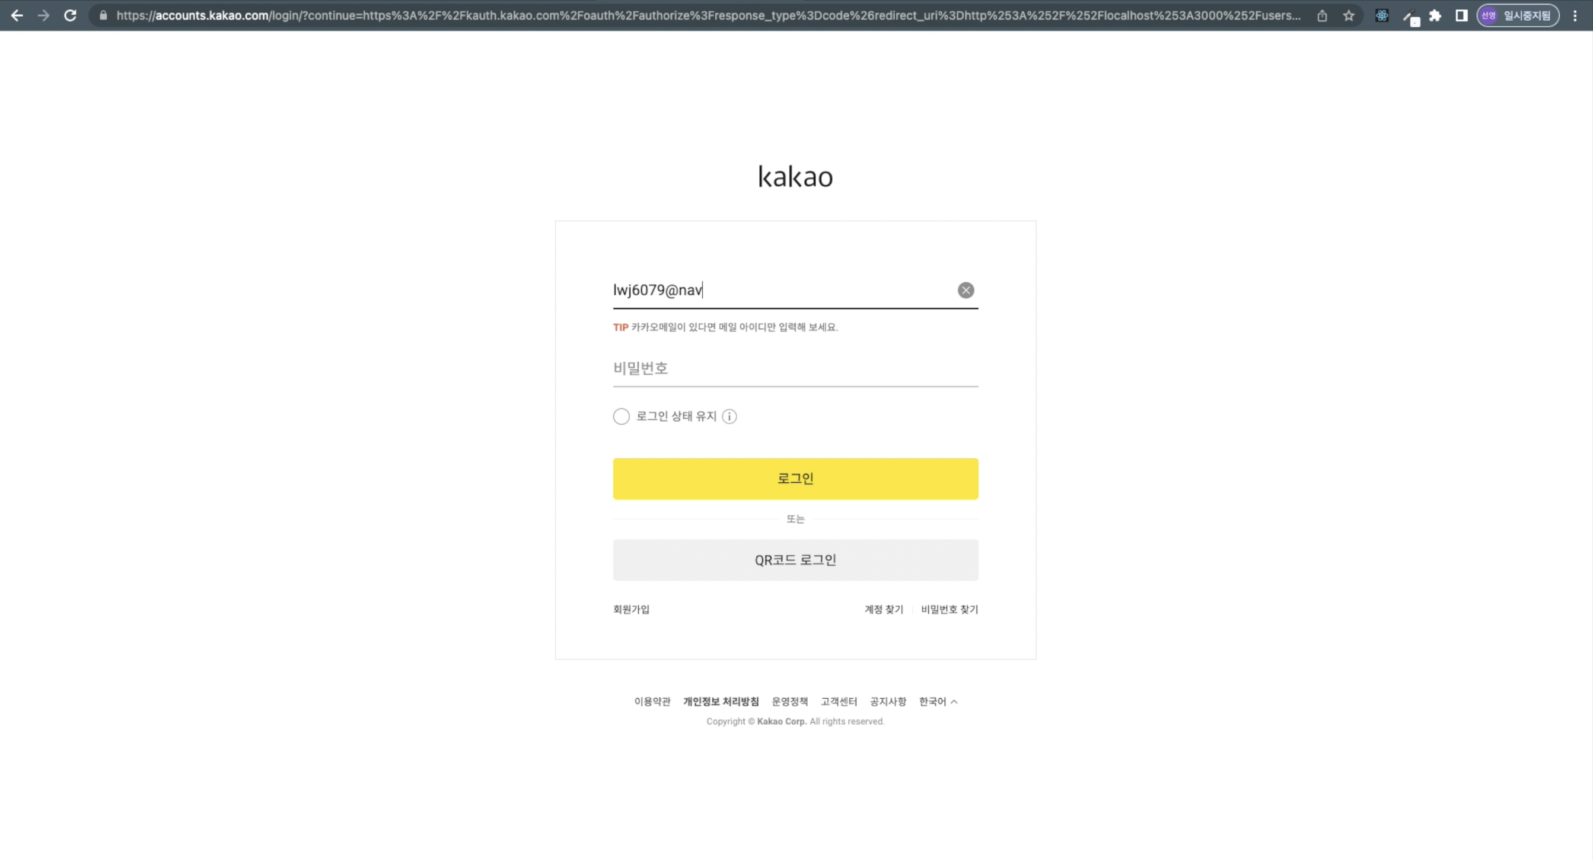Bookmark this page using the star icon
The width and height of the screenshot is (1593, 860).
coord(1349,15)
